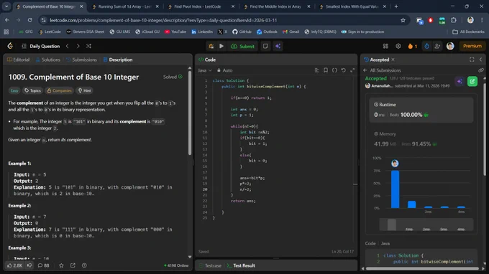This screenshot has width=489, height=274.
Task: Open the Runtime stats card
Action: coord(421,110)
